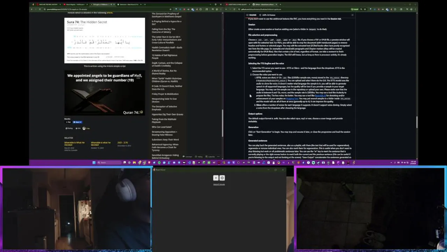Click the taskbar search box
The image size is (447, 252).
[x=109, y=162]
